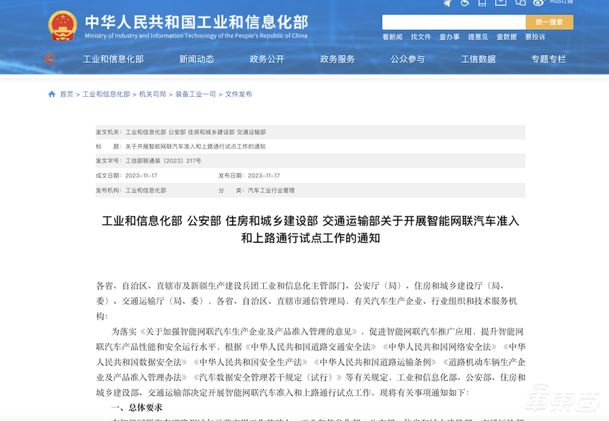This screenshot has height=421, width=609.
Task: Click the 文件发布 breadcrumb entry
Action: (238, 93)
